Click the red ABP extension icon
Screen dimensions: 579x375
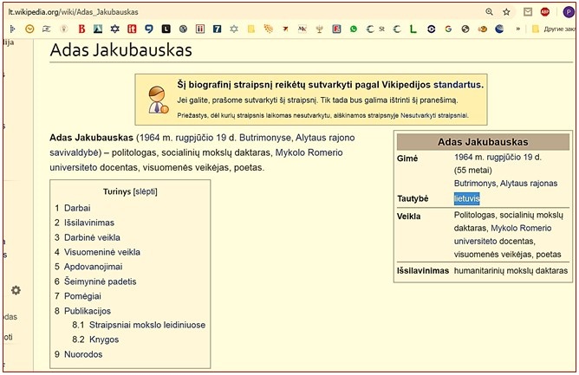click(545, 12)
